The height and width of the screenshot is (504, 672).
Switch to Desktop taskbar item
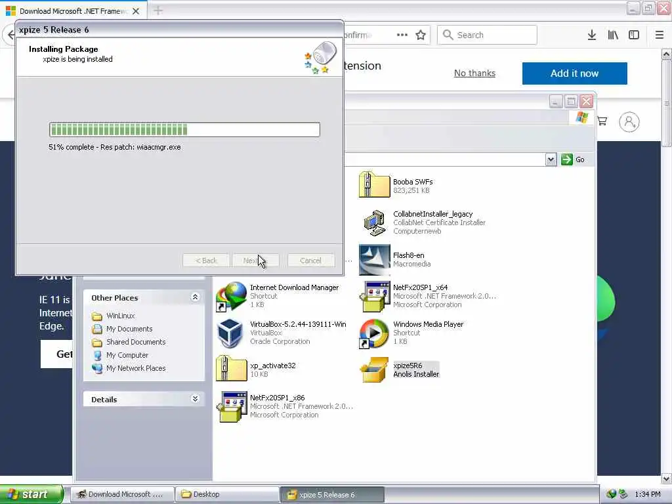[227, 495]
